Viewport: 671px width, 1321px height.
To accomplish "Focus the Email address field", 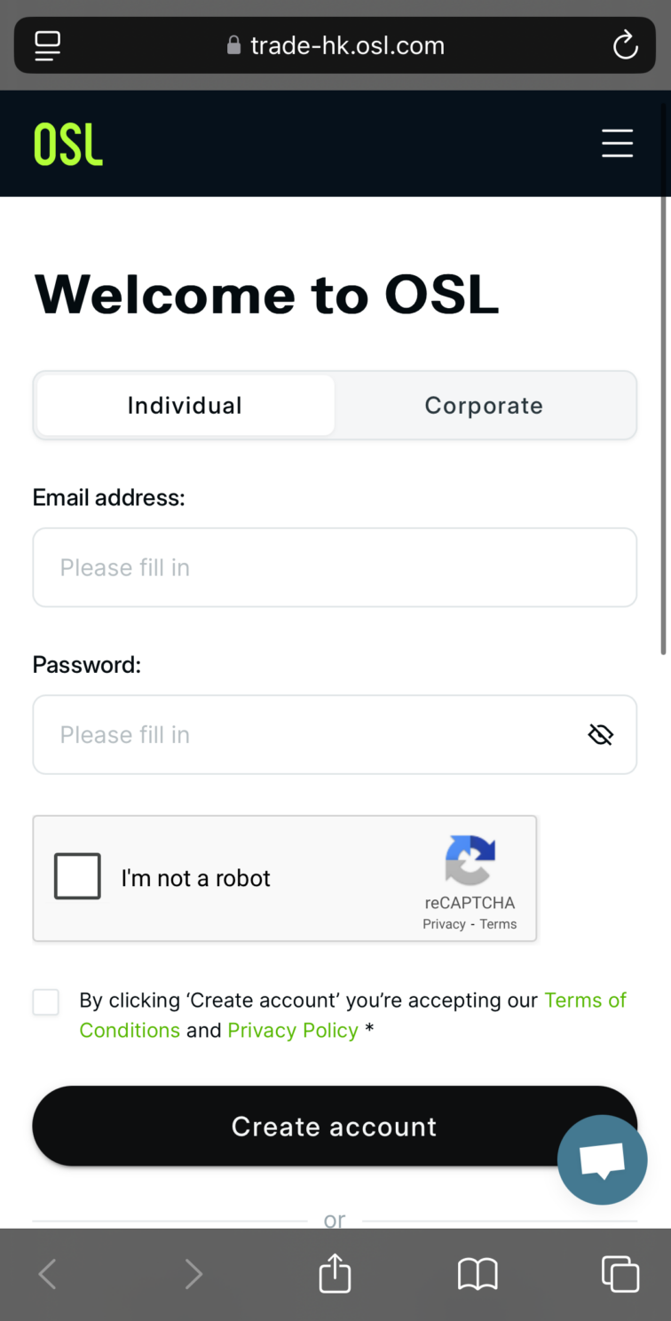I will 335,568.
